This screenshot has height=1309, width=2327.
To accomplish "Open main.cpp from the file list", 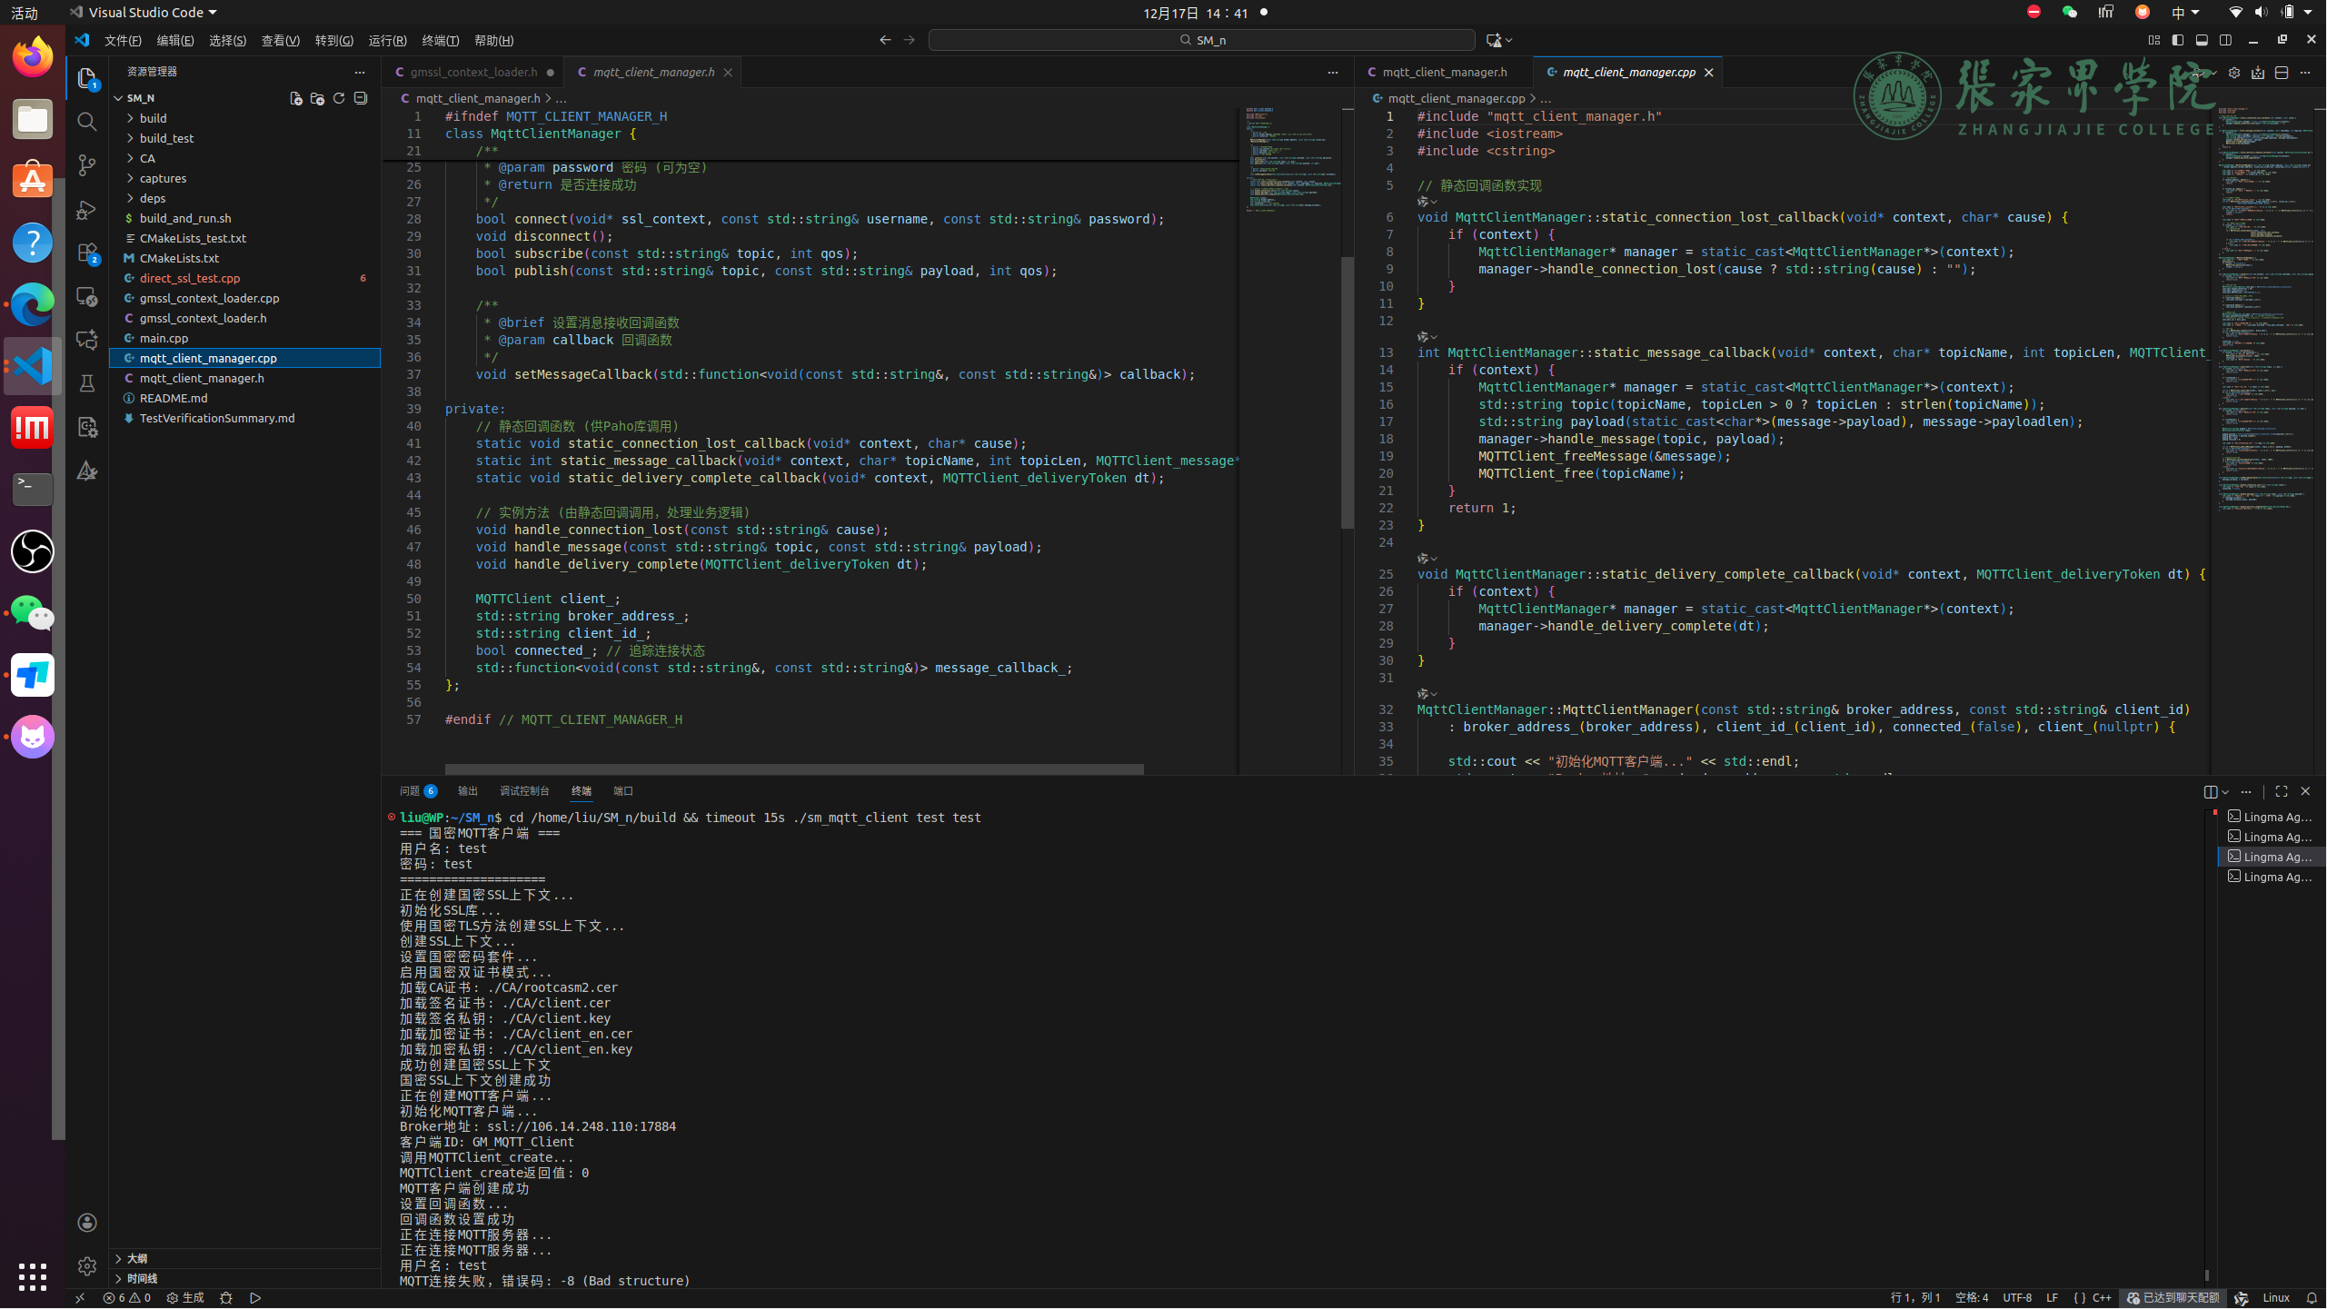I will coord(164,338).
